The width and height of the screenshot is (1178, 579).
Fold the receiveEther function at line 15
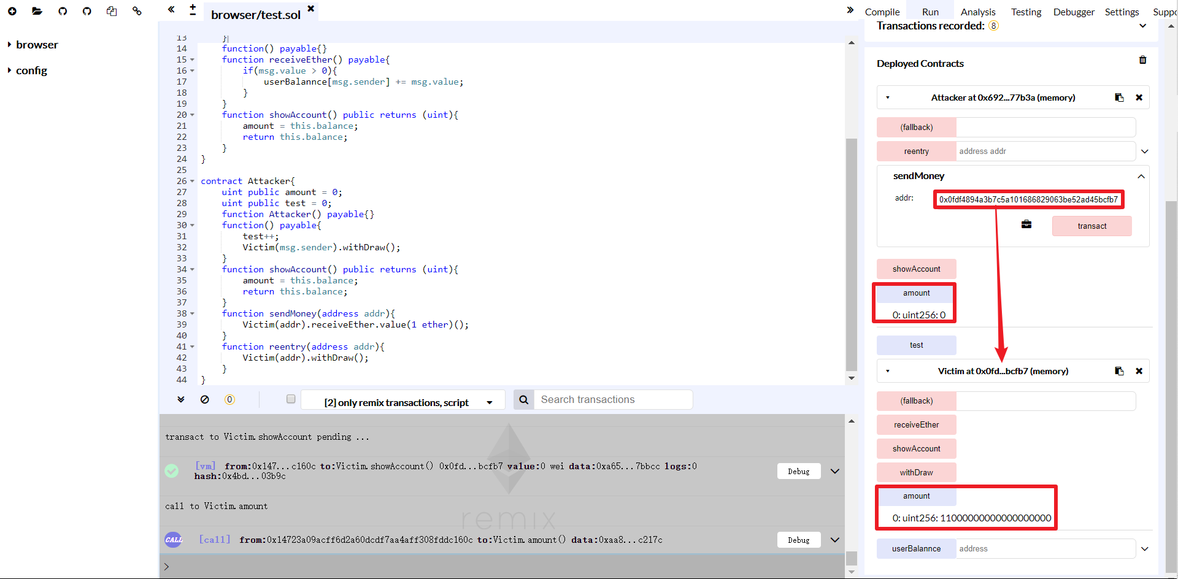[x=192, y=60]
